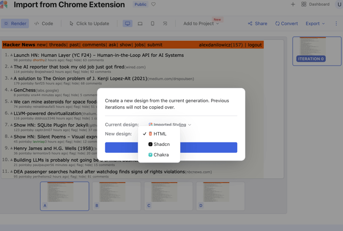Upvote the GenChess story
The width and height of the screenshot is (343, 231).
[x=11, y=90]
